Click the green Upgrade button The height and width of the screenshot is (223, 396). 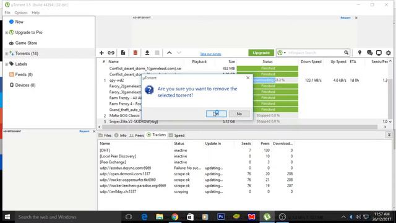tap(261, 53)
